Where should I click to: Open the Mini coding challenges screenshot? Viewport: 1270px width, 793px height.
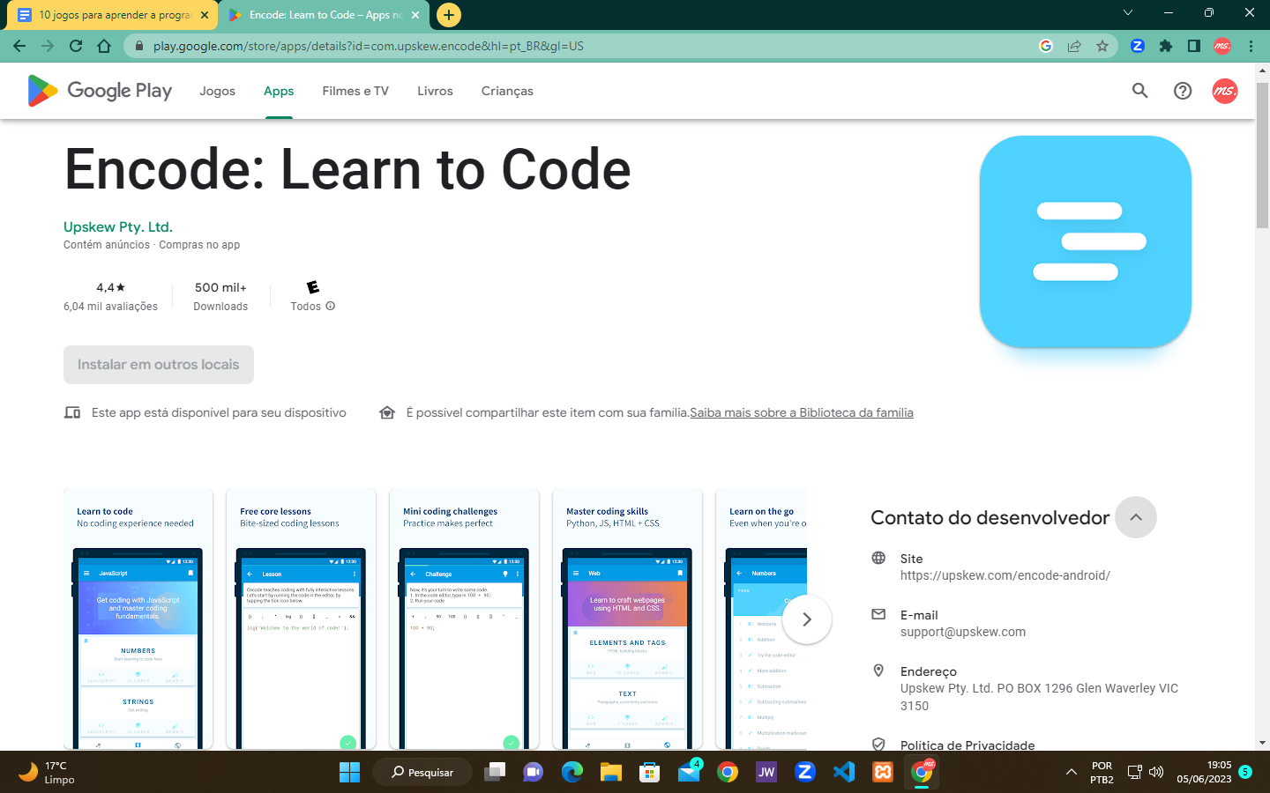click(x=465, y=619)
